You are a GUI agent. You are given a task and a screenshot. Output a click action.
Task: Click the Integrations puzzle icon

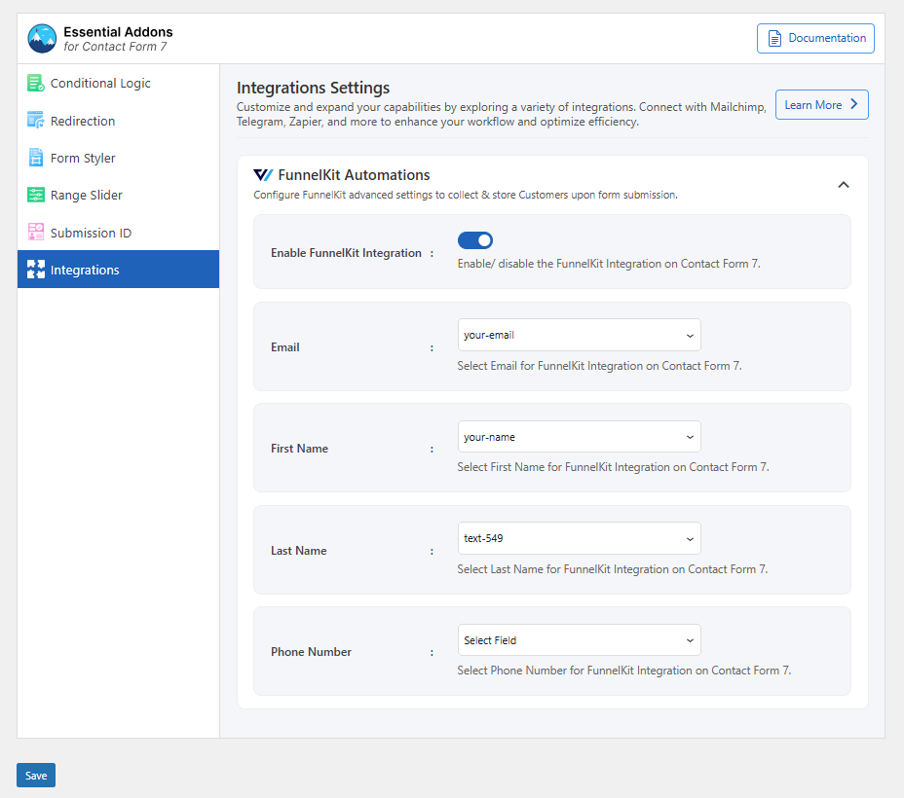tap(36, 269)
